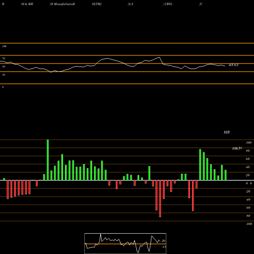
Task: Click the longest red bar in the MR histogram
Action: [x=160, y=199]
